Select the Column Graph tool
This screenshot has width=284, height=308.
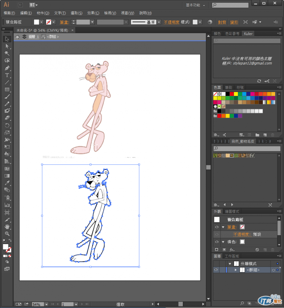tap(7, 205)
